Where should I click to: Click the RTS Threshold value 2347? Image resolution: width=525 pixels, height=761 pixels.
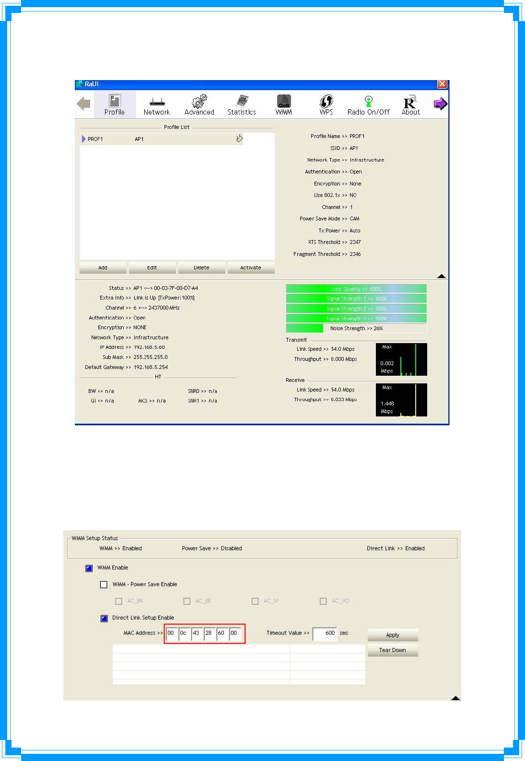[355, 242]
